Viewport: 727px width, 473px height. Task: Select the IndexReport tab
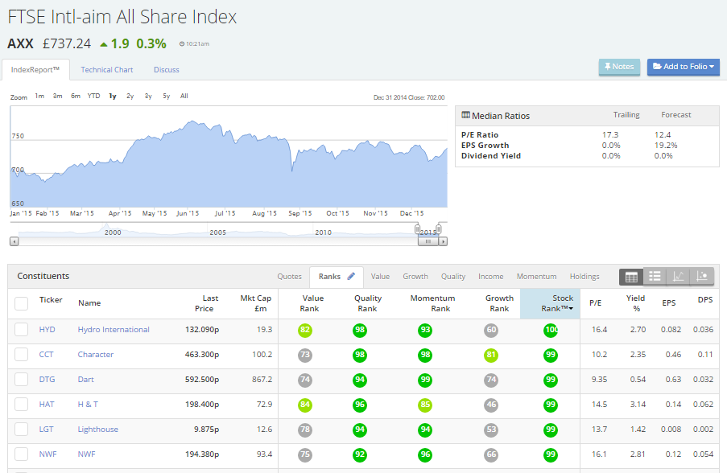(35, 70)
